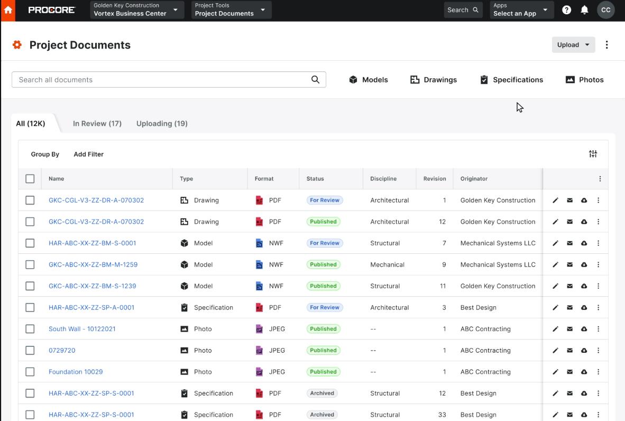Open the Specifications view icon

click(x=484, y=79)
